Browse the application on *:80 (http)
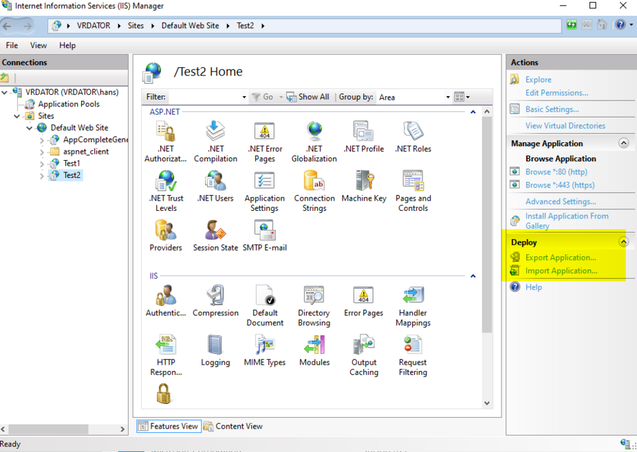 pos(556,172)
